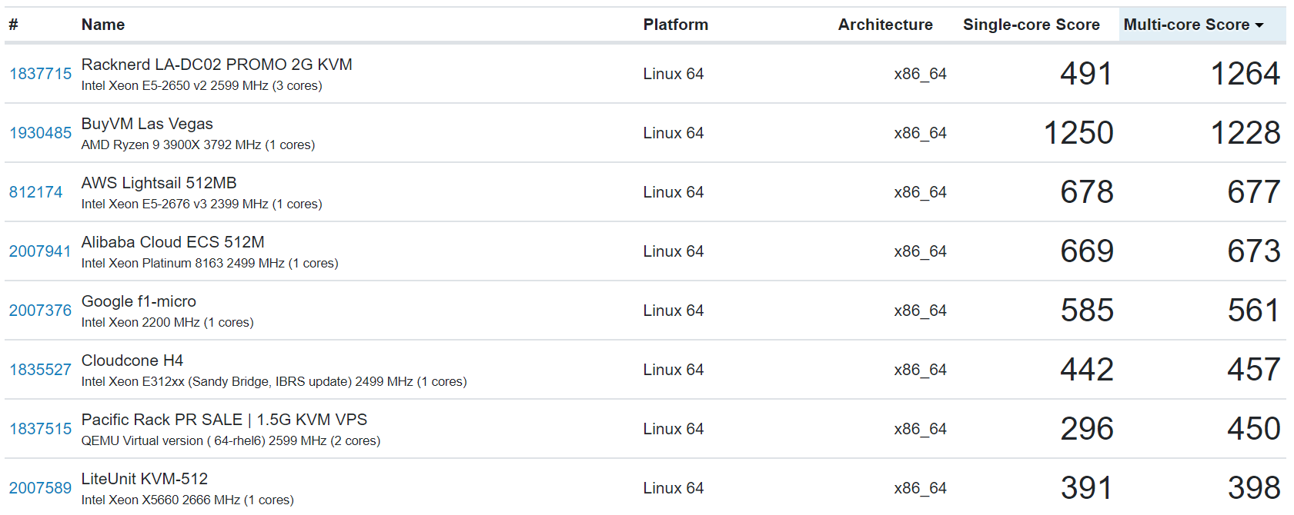Image resolution: width=1294 pixels, height=515 pixels.
Task: Click single-core score 491
Action: tap(1087, 74)
